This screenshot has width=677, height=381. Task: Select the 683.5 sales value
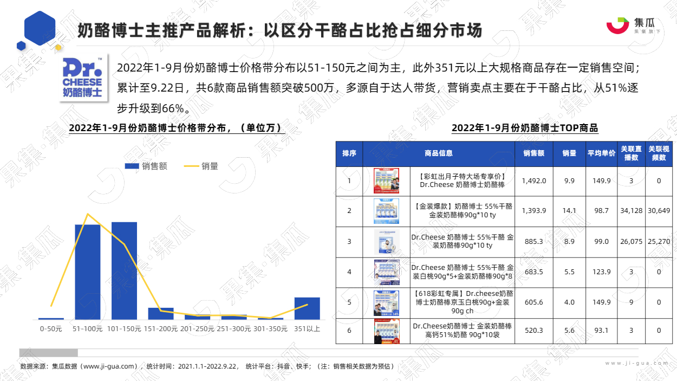(534, 272)
